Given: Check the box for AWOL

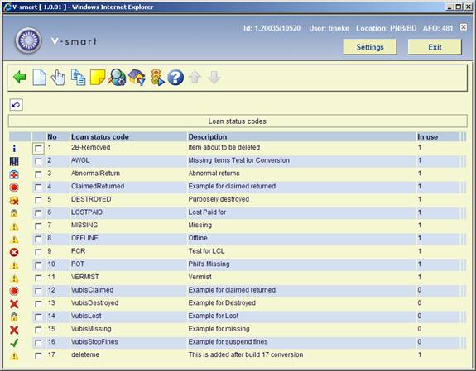Looking at the screenshot, I should 38,161.
